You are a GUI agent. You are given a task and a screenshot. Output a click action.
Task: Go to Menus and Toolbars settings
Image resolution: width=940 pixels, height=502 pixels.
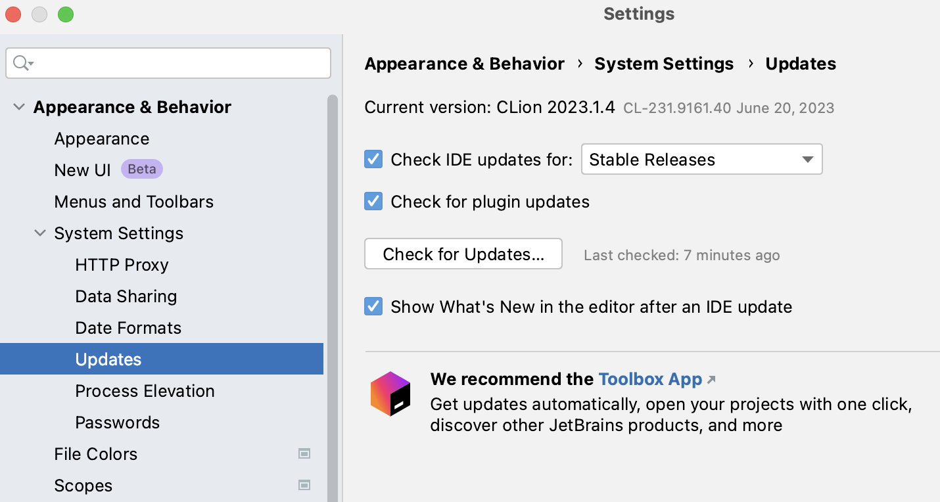[x=134, y=202]
